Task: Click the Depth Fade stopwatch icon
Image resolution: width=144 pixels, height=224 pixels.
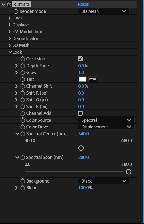Action: point(23,66)
